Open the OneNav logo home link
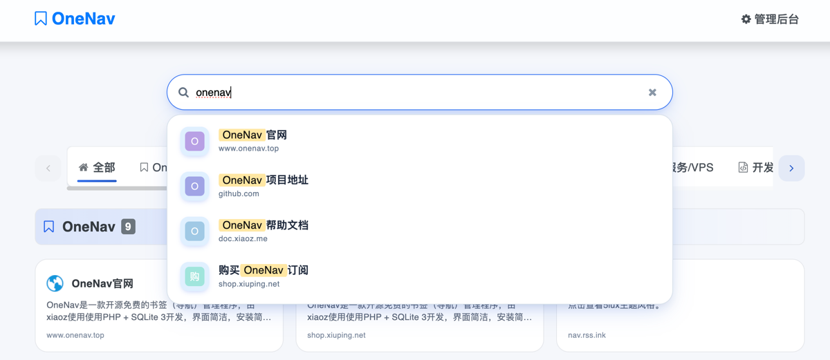 [x=75, y=19]
